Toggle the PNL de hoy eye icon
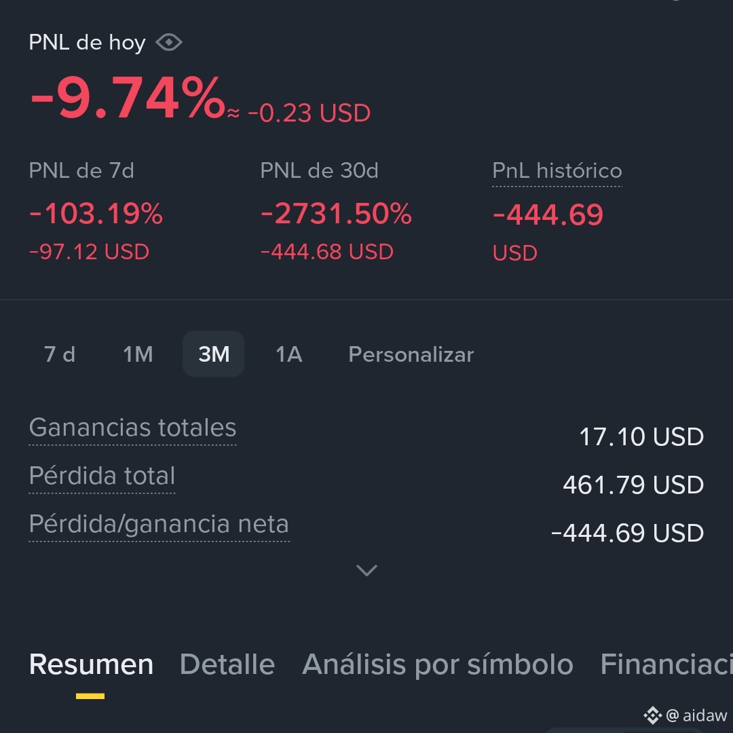This screenshot has width=733, height=733. click(x=169, y=43)
